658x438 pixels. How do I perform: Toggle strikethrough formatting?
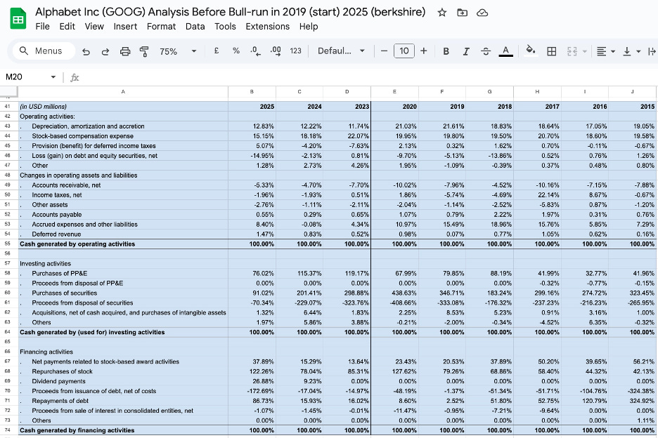(486, 51)
